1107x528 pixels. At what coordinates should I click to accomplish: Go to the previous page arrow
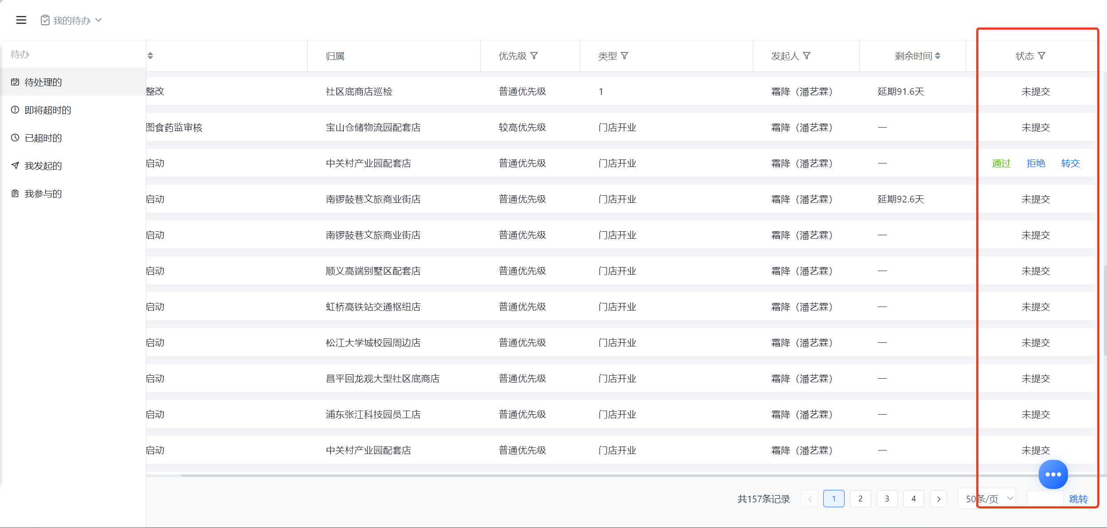tap(810, 499)
